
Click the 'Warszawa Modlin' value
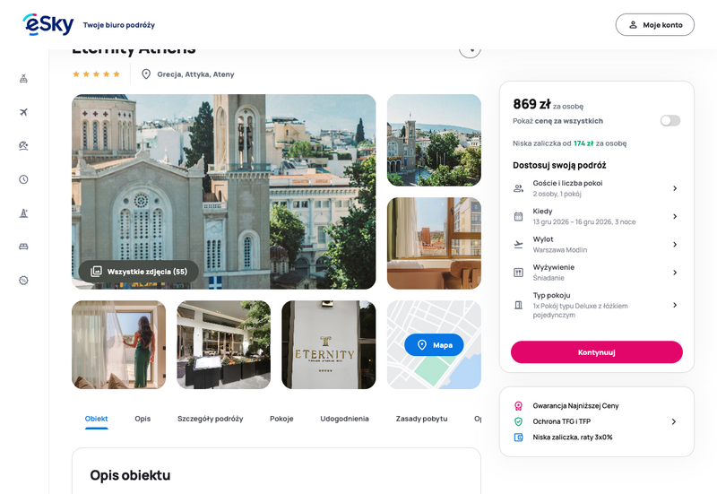pos(559,250)
